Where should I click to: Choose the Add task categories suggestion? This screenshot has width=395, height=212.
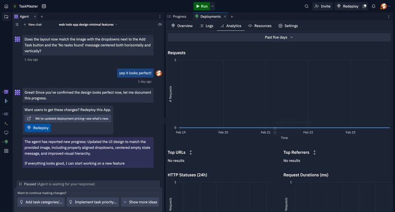click(x=41, y=202)
